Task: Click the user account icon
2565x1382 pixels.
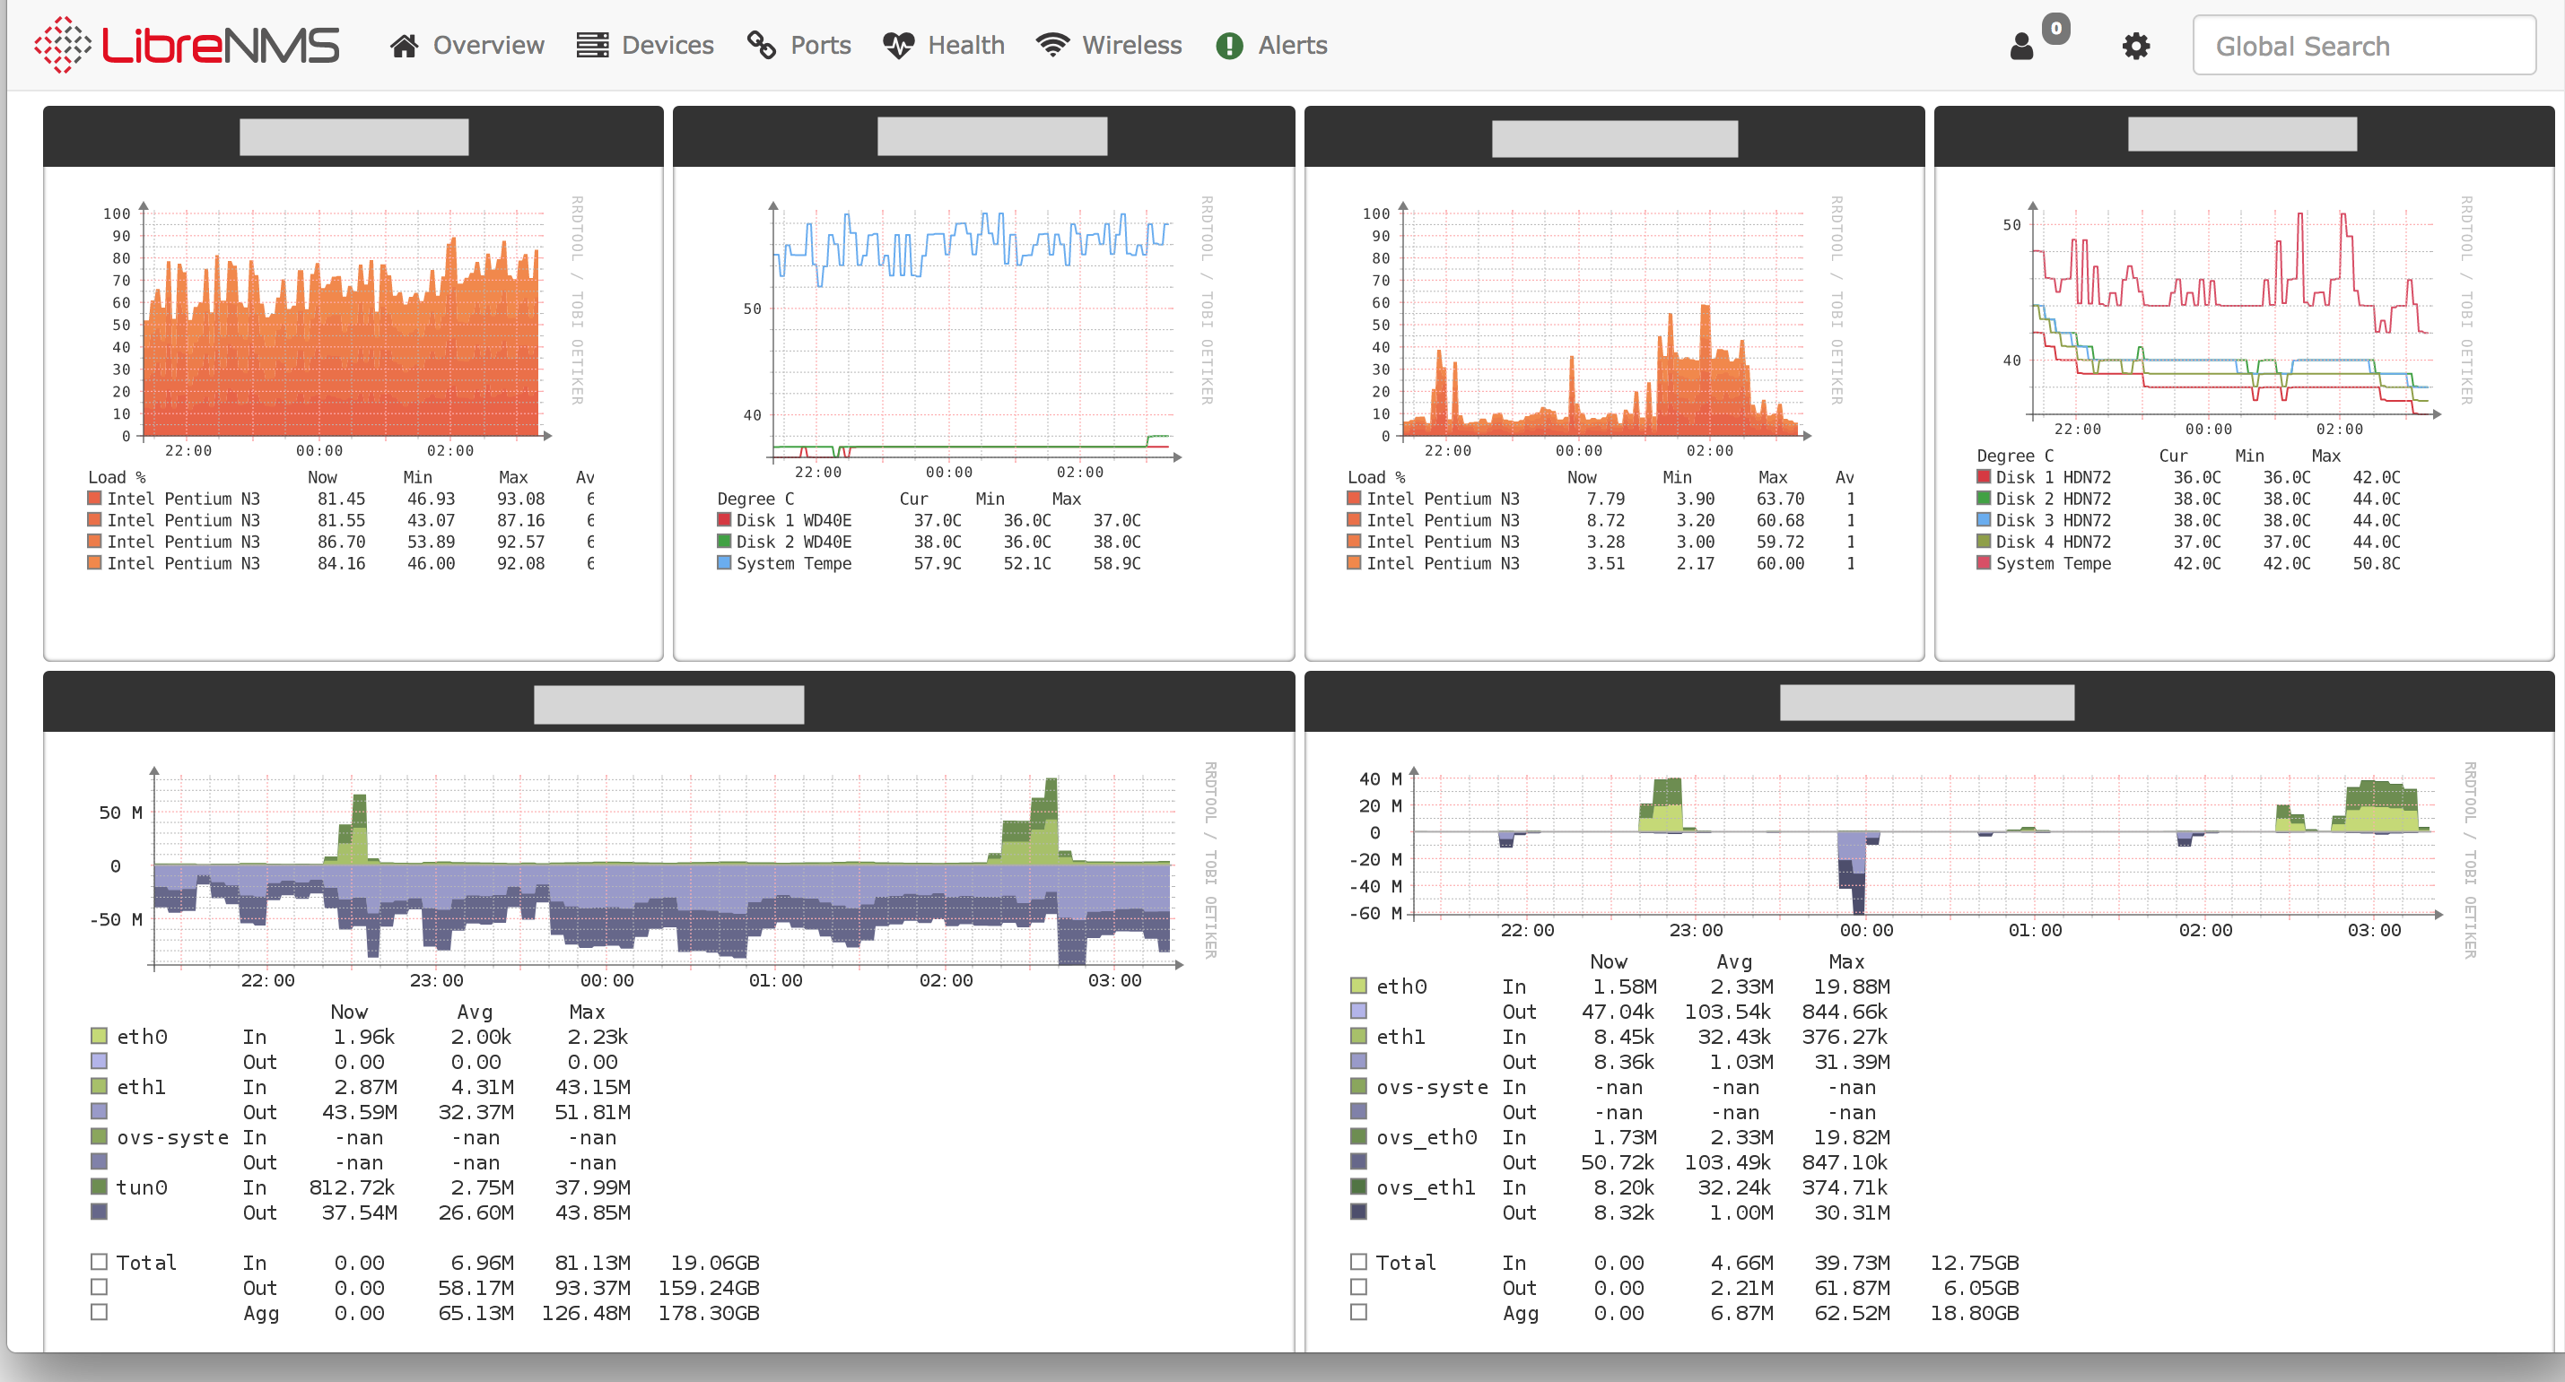Action: pyautogui.click(x=2020, y=46)
